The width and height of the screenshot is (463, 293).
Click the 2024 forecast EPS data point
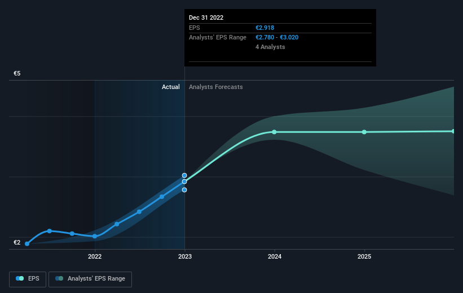[x=274, y=132]
